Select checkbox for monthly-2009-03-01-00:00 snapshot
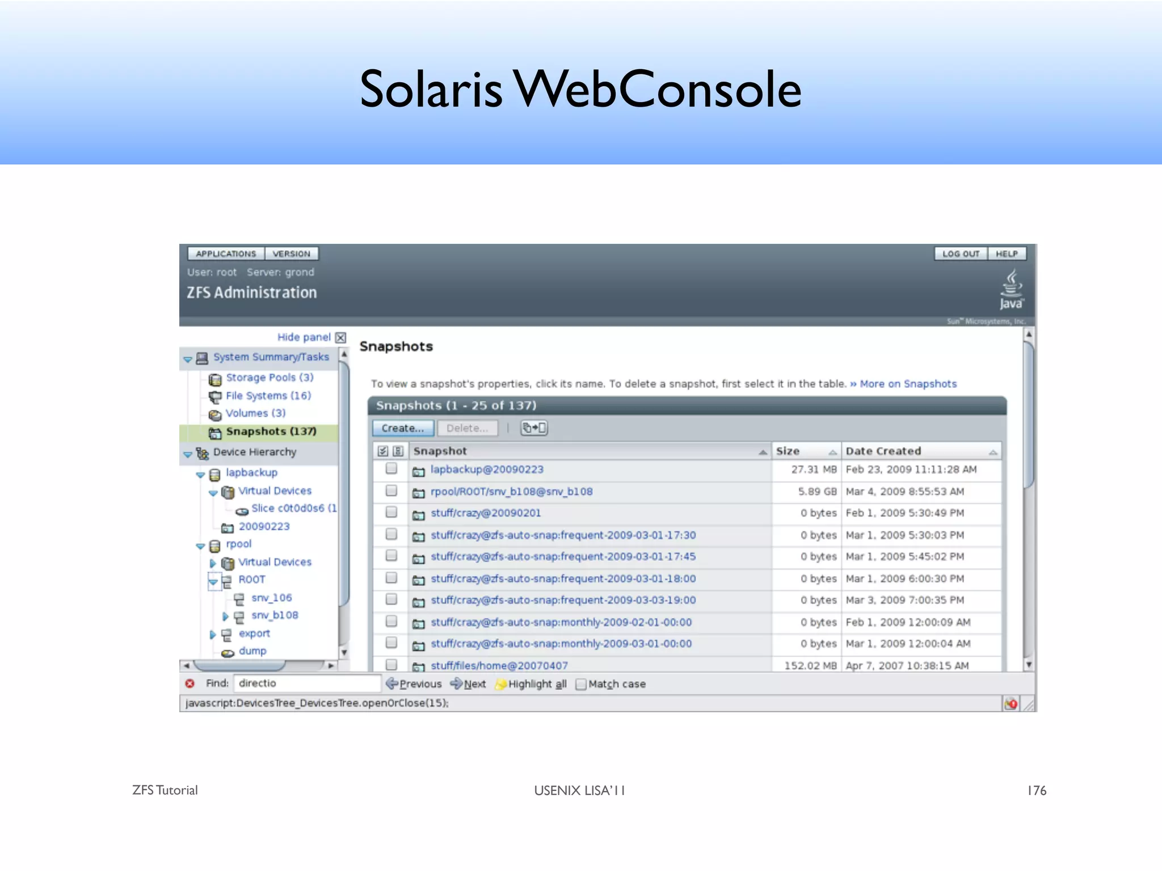 coord(391,643)
